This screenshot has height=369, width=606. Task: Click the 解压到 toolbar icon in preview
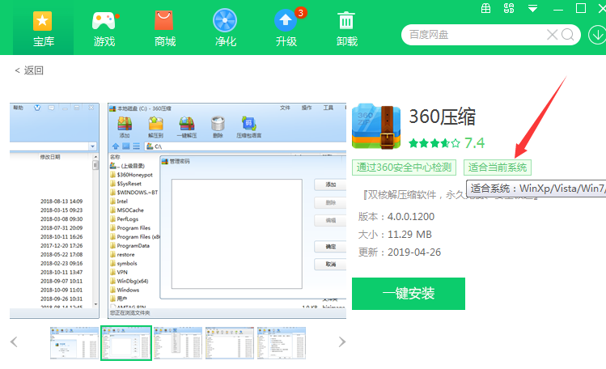tap(155, 127)
